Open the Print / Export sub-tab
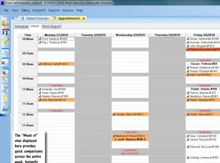The image size is (220, 163). 52,26
